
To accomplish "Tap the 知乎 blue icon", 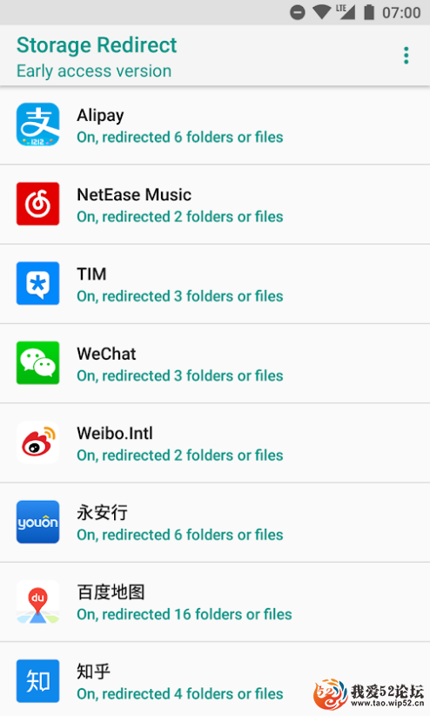I will point(38,681).
